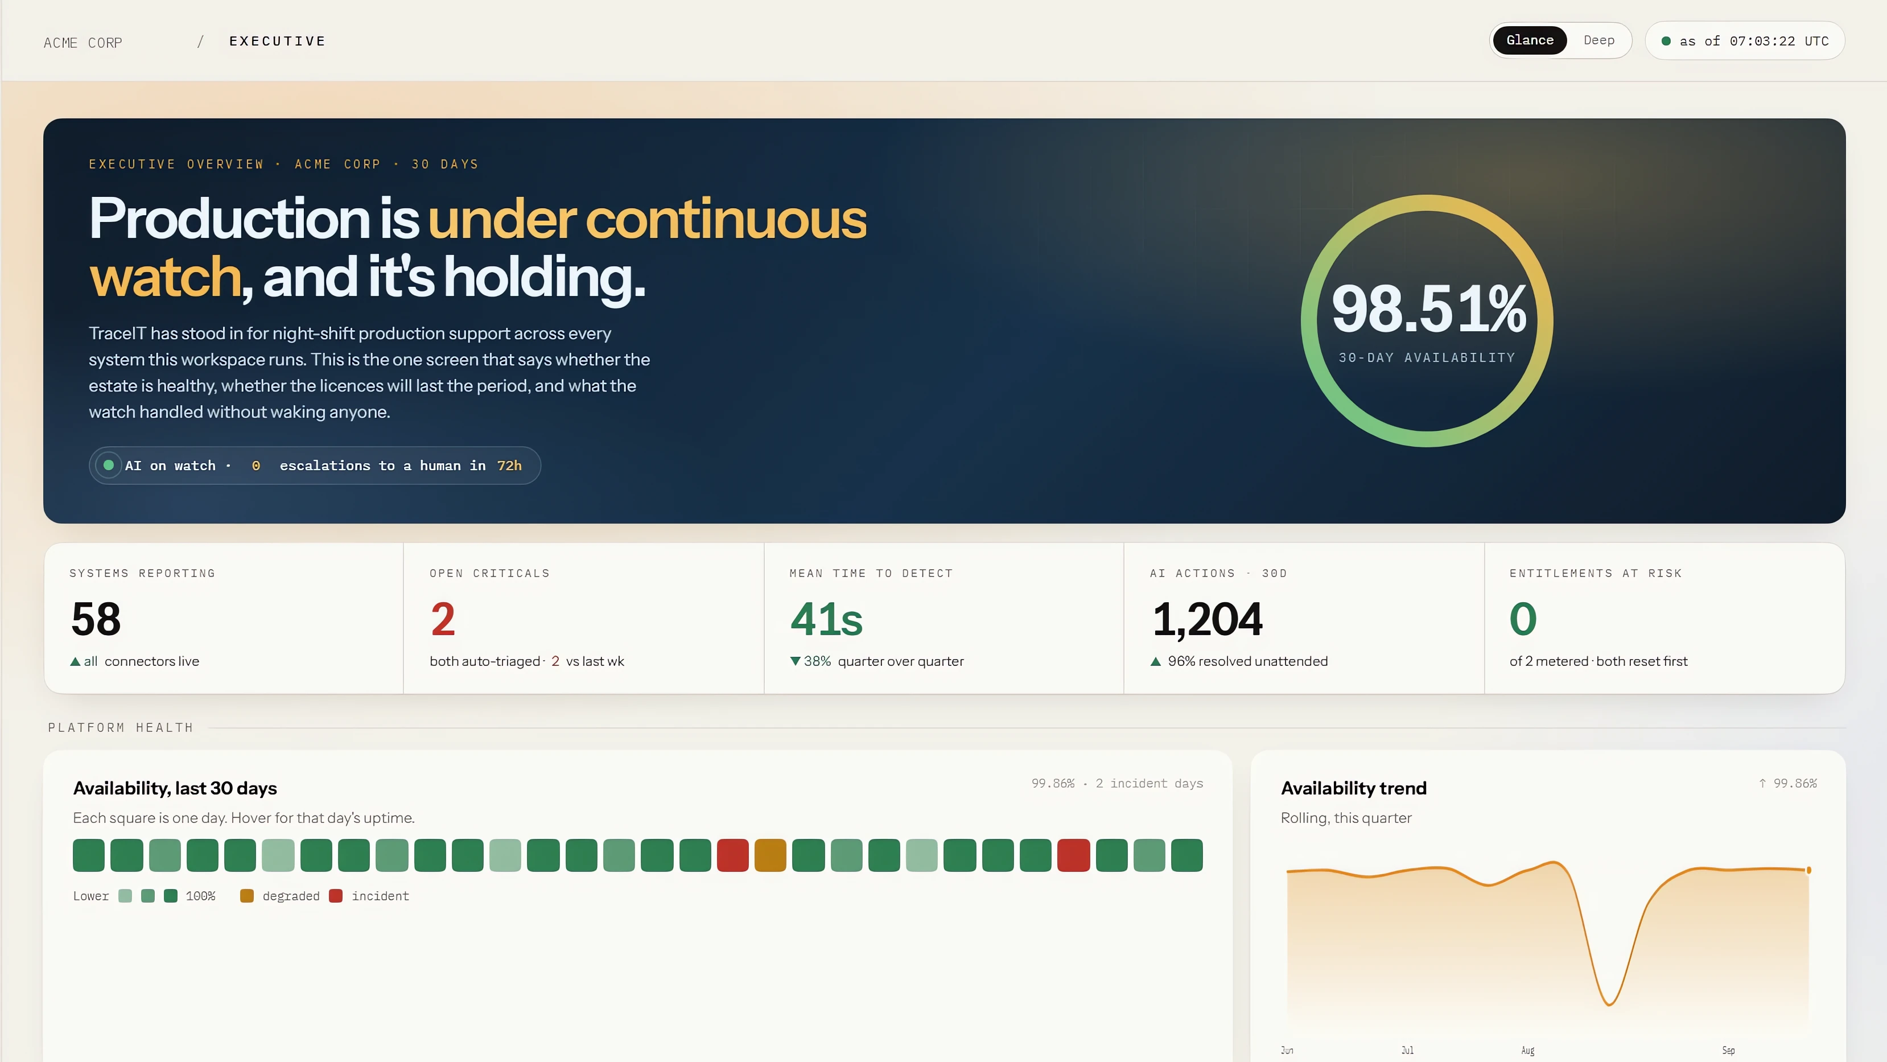Viewport: 1887px width, 1062px height.
Task: Click the 'Aug' axis label on trend chart
Action: (x=1528, y=1050)
